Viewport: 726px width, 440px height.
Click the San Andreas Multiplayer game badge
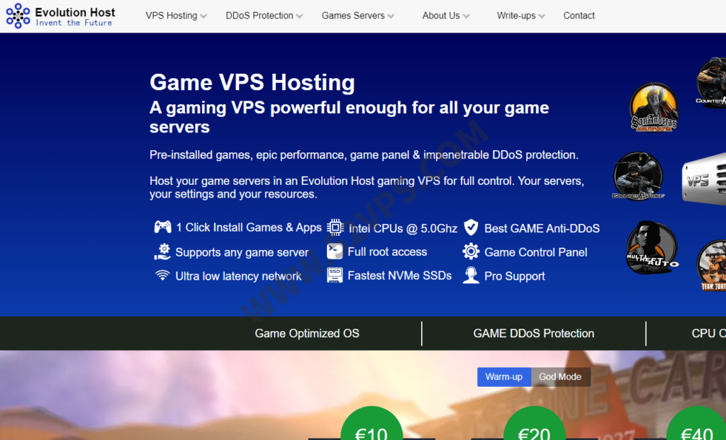[654, 107]
